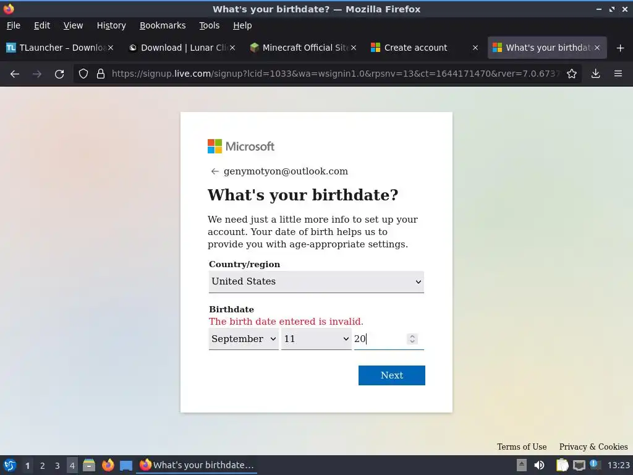The width and height of the screenshot is (633, 475).
Task: Maximize the Firefox window
Action: tap(612, 9)
